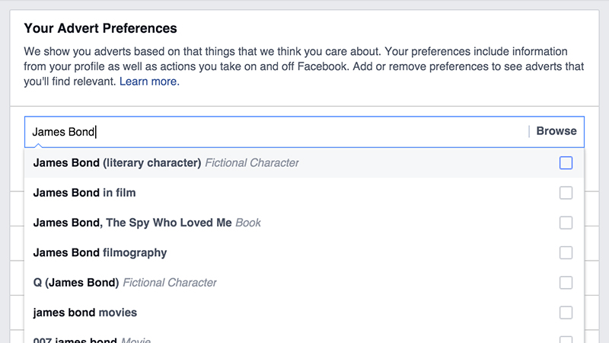Tick checkbox for 007 james bond Movie

pyautogui.click(x=566, y=339)
